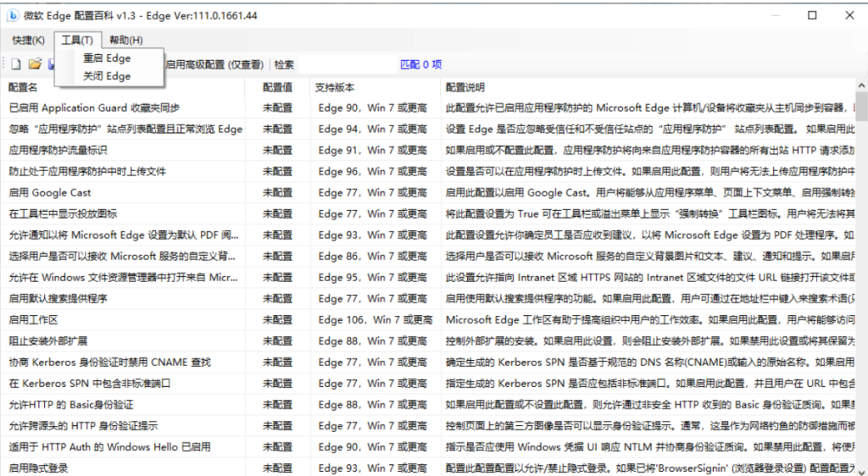Viewport: 868px width, 476px height.
Task: Choose 关闭 Edge in the dropdown menu
Action: point(107,76)
